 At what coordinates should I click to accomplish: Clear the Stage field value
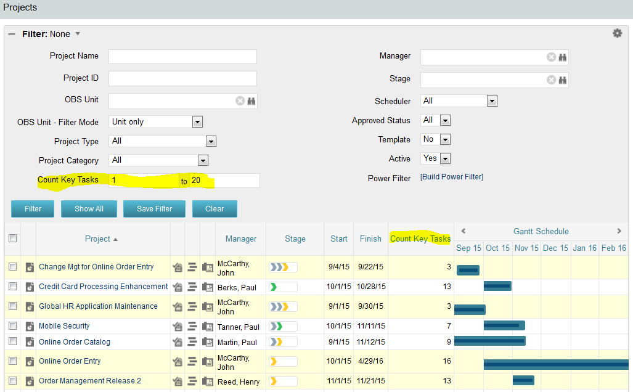coord(551,80)
